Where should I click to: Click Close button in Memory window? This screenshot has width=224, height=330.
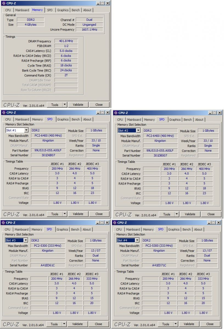point(99,105)
